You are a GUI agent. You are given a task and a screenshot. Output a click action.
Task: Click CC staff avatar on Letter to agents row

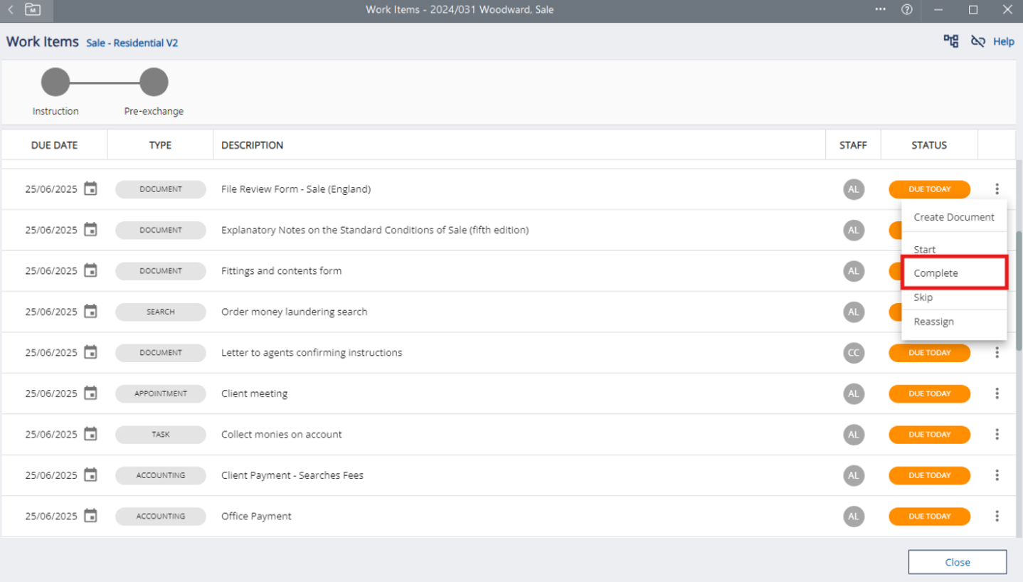tap(854, 353)
